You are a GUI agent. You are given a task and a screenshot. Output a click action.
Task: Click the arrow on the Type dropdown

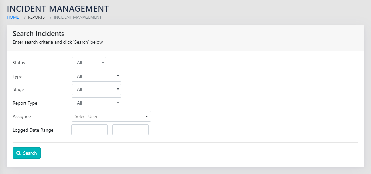point(118,76)
